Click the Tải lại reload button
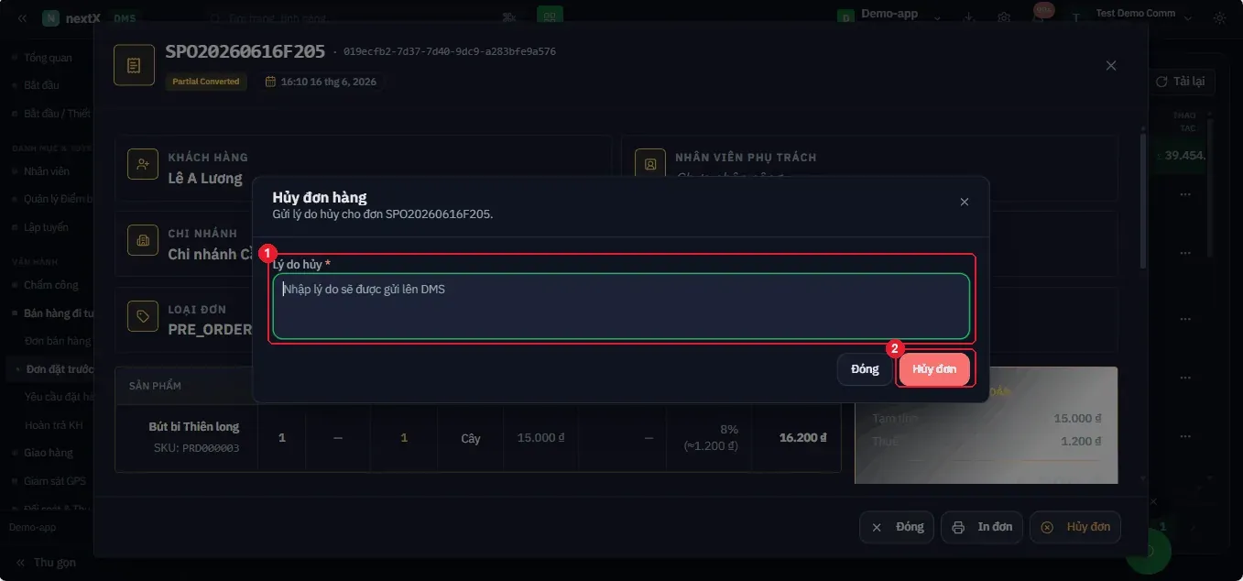 tap(1180, 82)
